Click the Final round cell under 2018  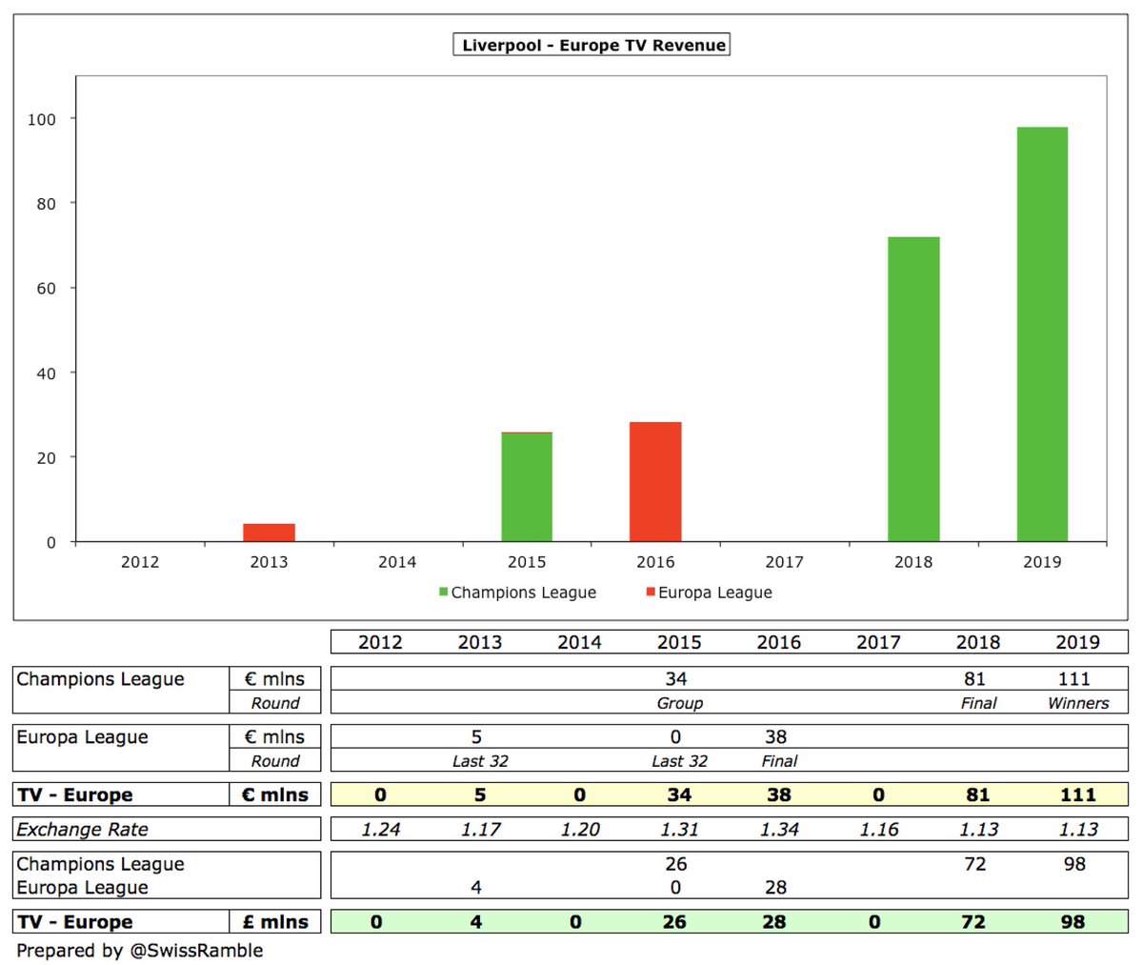978,704
